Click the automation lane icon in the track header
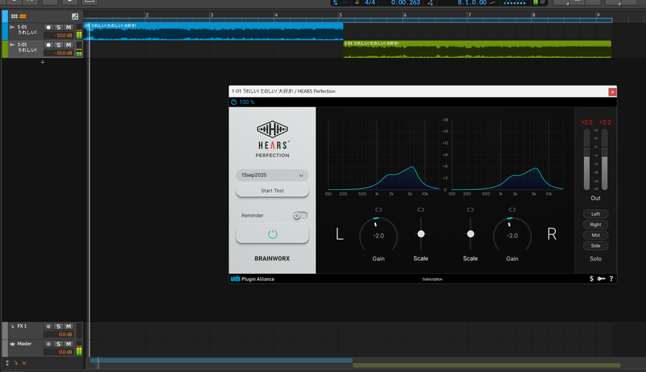The image size is (646, 372). [75, 17]
